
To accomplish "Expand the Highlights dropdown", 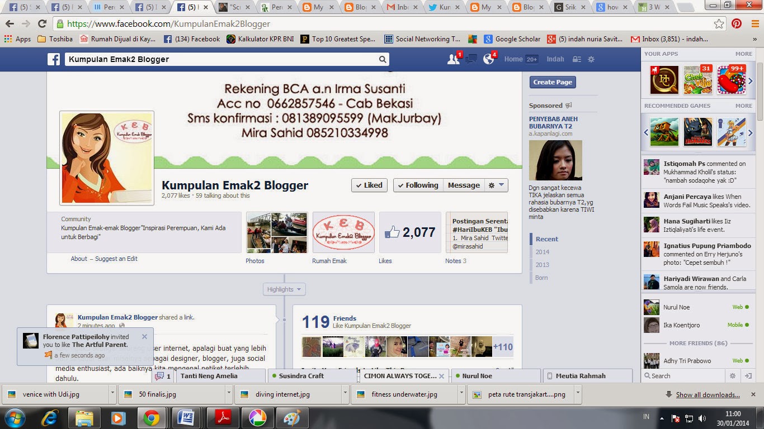I will 284,289.
